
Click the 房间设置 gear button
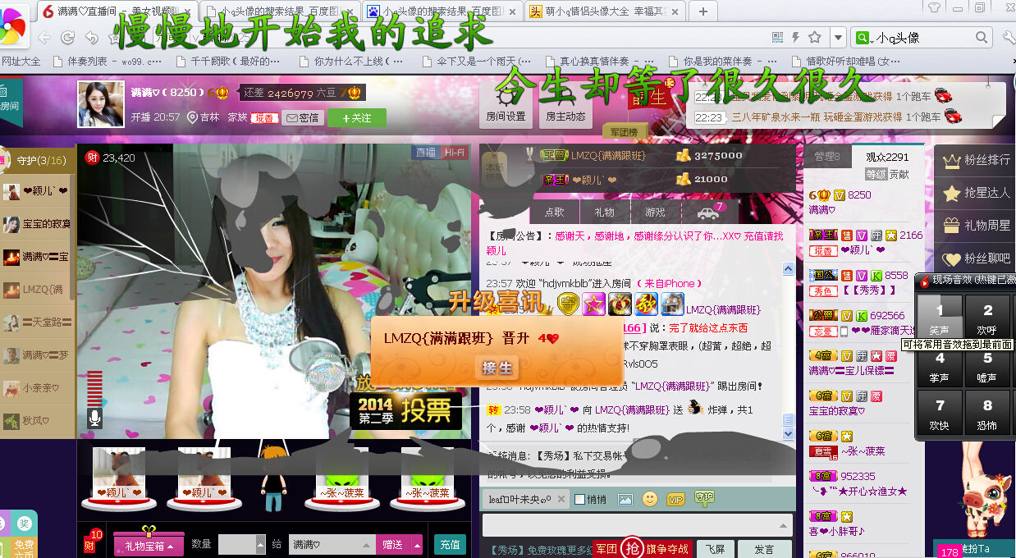click(x=506, y=105)
